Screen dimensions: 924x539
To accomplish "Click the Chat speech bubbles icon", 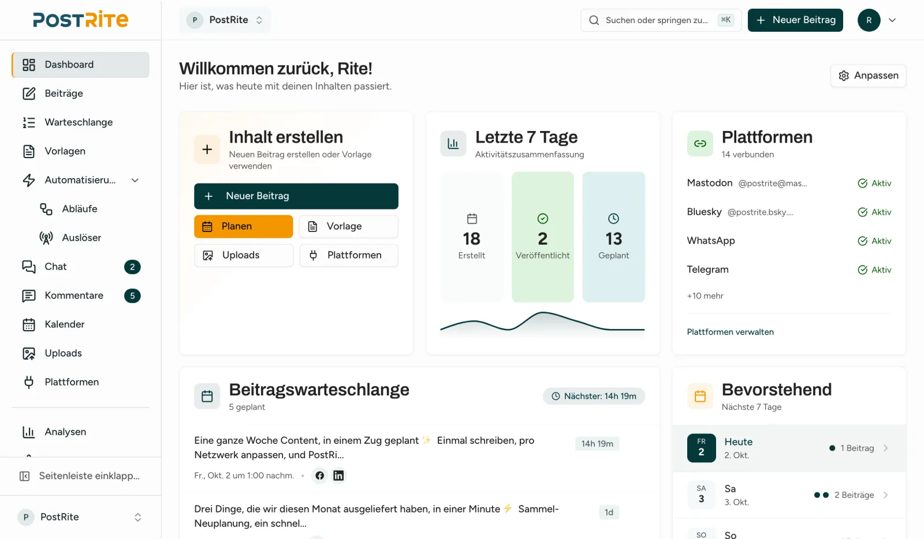I will click(x=29, y=267).
